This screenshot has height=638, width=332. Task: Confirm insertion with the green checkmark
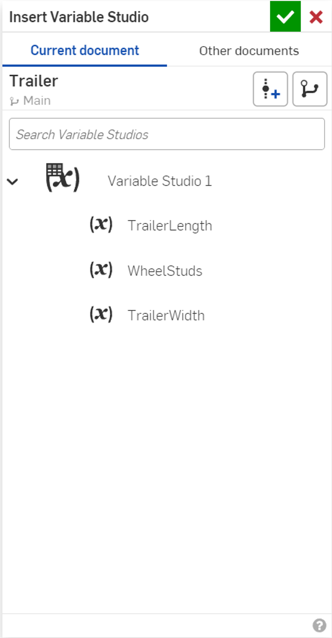pos(285,17)
